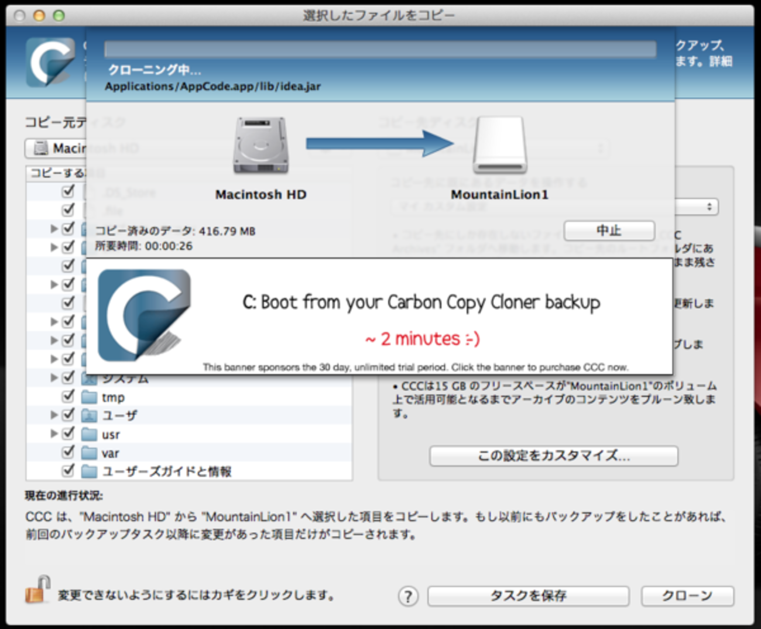Select the tmp row name in the file list

(113, 398)
